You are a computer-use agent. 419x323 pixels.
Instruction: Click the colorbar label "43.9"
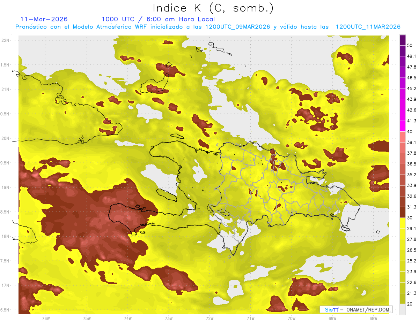412,99
